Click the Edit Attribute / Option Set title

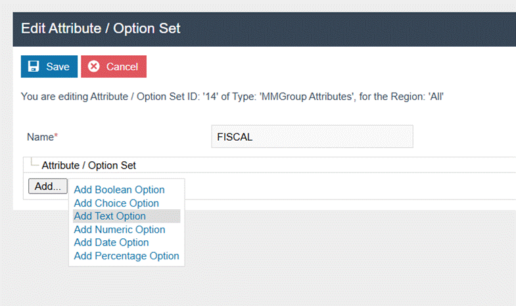coord(101,28)
